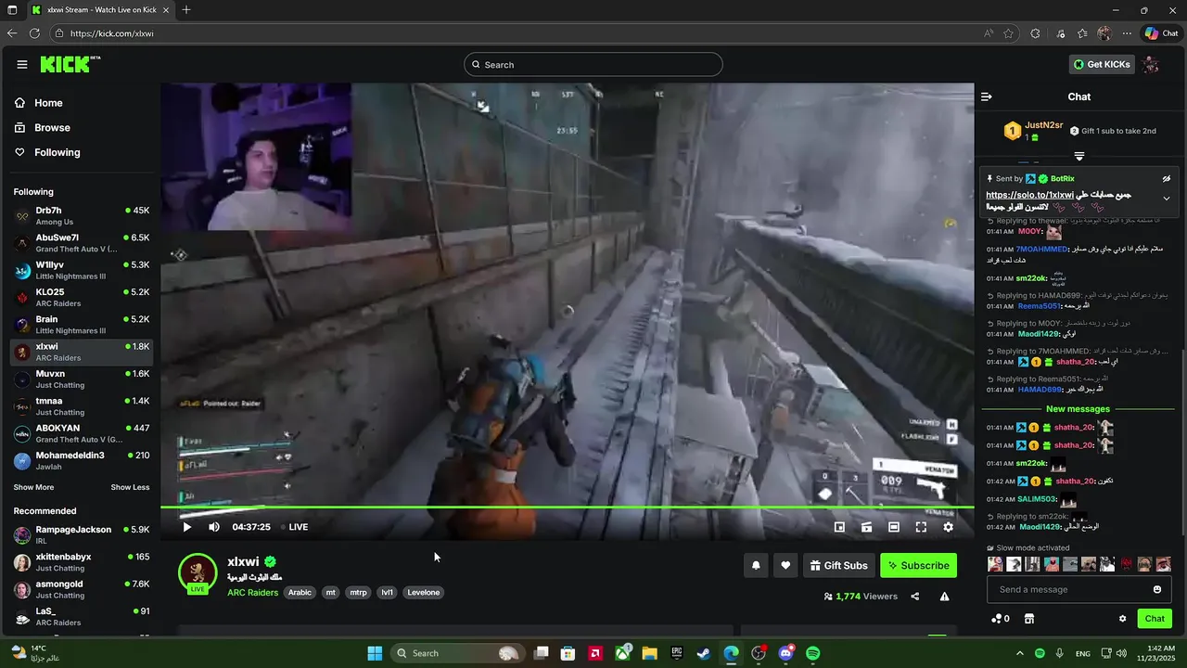1187x668 pixels.
Task: Toggle theater mode
Action: click(894, 527)
